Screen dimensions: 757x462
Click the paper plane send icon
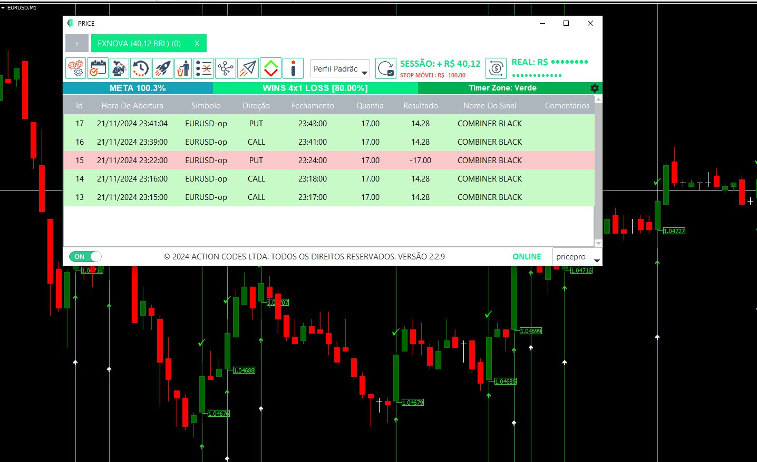click(248, 68)
